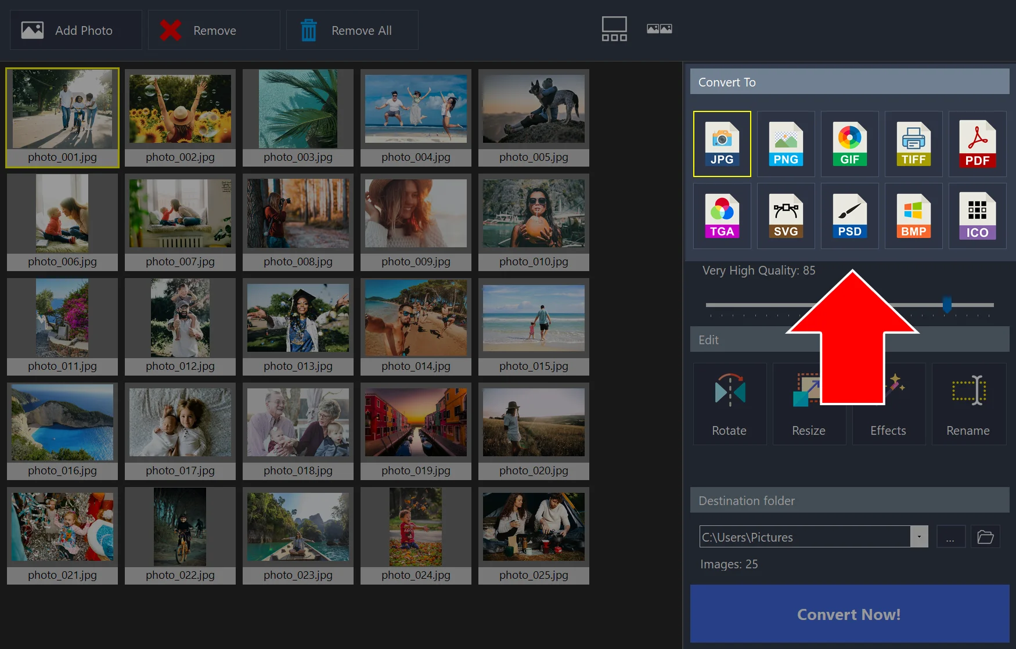1016x649 pixels.
Task: Select thumbnail photo_006.jpg
Action: click(x=63, y=222)
